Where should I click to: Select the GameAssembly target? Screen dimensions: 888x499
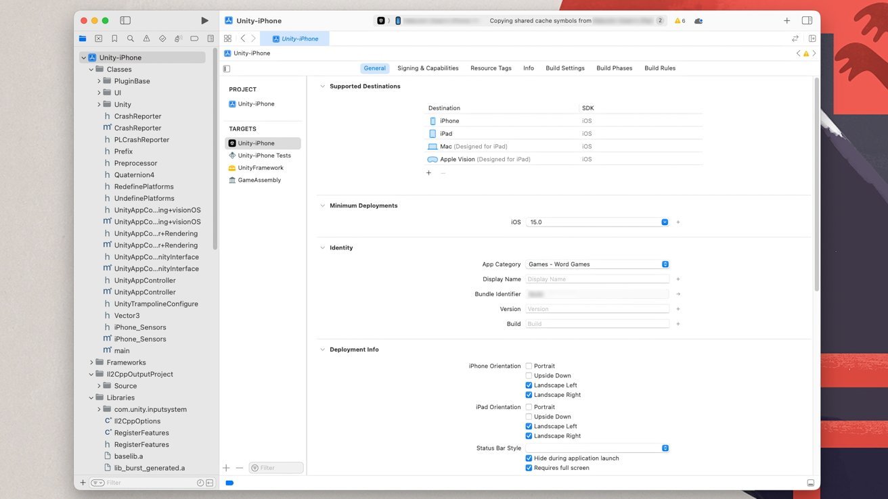(259, 180)
